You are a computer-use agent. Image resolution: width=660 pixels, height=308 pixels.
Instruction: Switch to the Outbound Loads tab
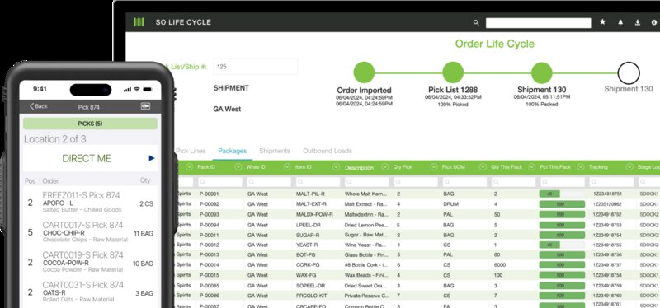click(327, 151)
